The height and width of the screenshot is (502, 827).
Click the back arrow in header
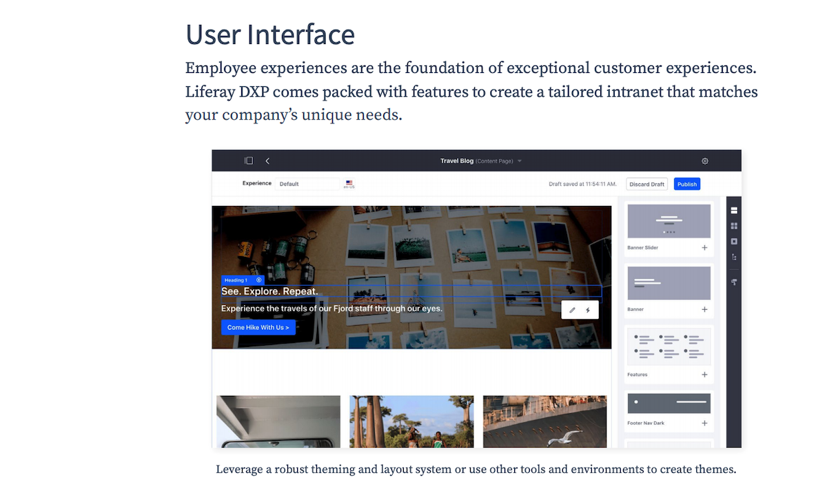click(267, 161)
